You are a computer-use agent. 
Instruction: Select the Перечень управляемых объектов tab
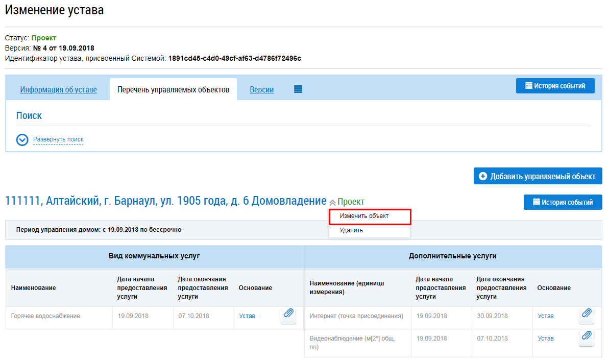pyautogui.click(x=173, y=90)
